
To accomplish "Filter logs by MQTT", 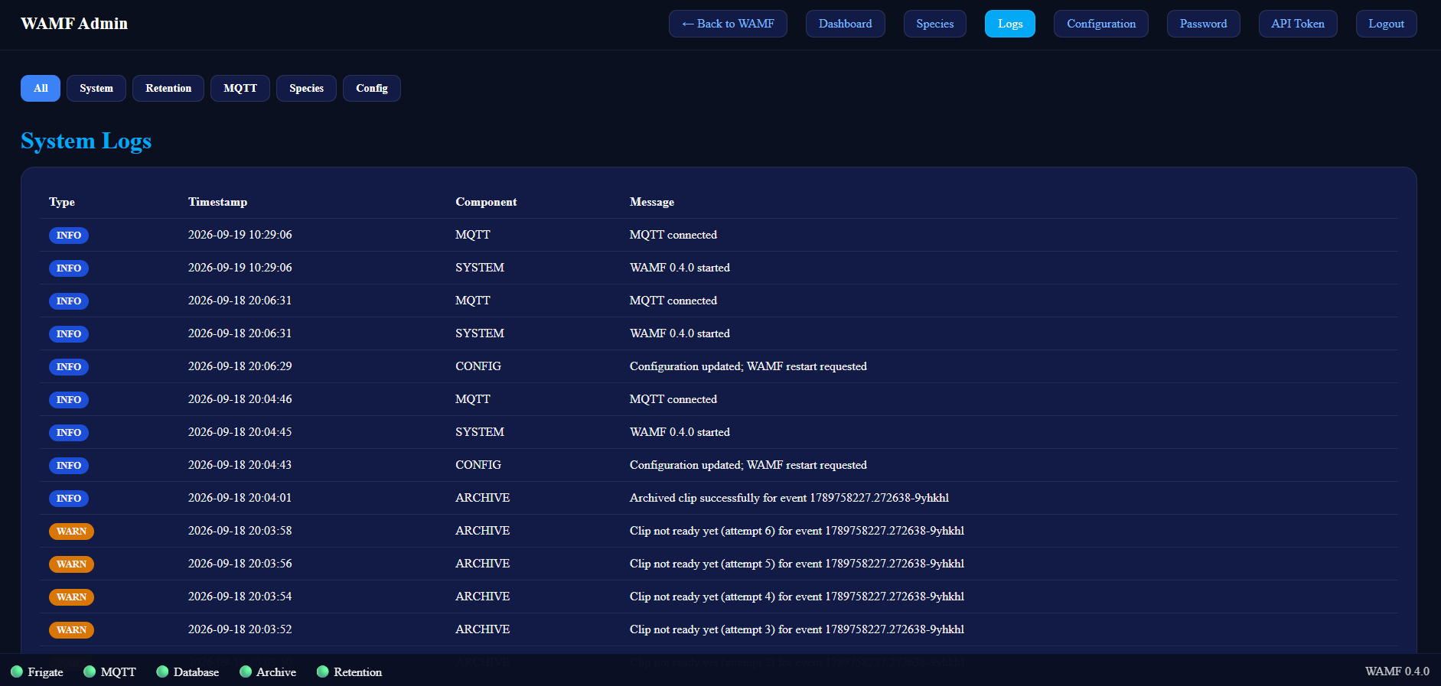I will pos(240,88).
